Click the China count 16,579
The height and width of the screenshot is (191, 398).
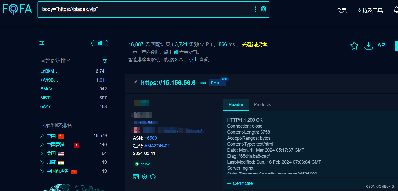coord(100,136)
